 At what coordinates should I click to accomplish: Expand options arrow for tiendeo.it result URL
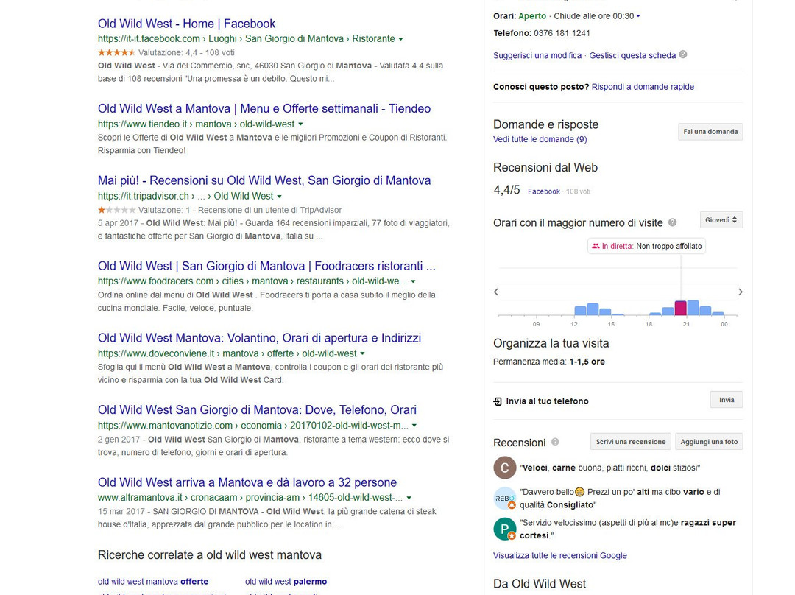click(300, 124)
